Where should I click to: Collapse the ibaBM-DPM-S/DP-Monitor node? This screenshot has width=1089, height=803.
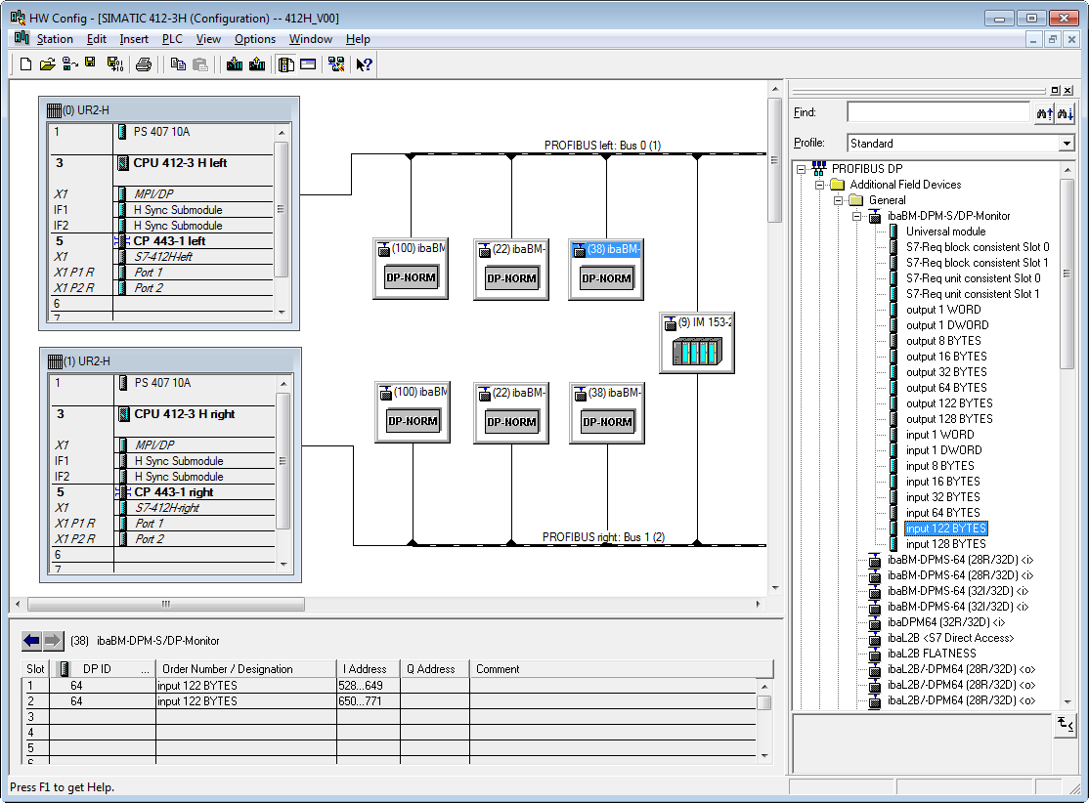click(x=857, y=216)
